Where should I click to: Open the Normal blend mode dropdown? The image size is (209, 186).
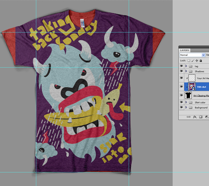pos(192,55)
